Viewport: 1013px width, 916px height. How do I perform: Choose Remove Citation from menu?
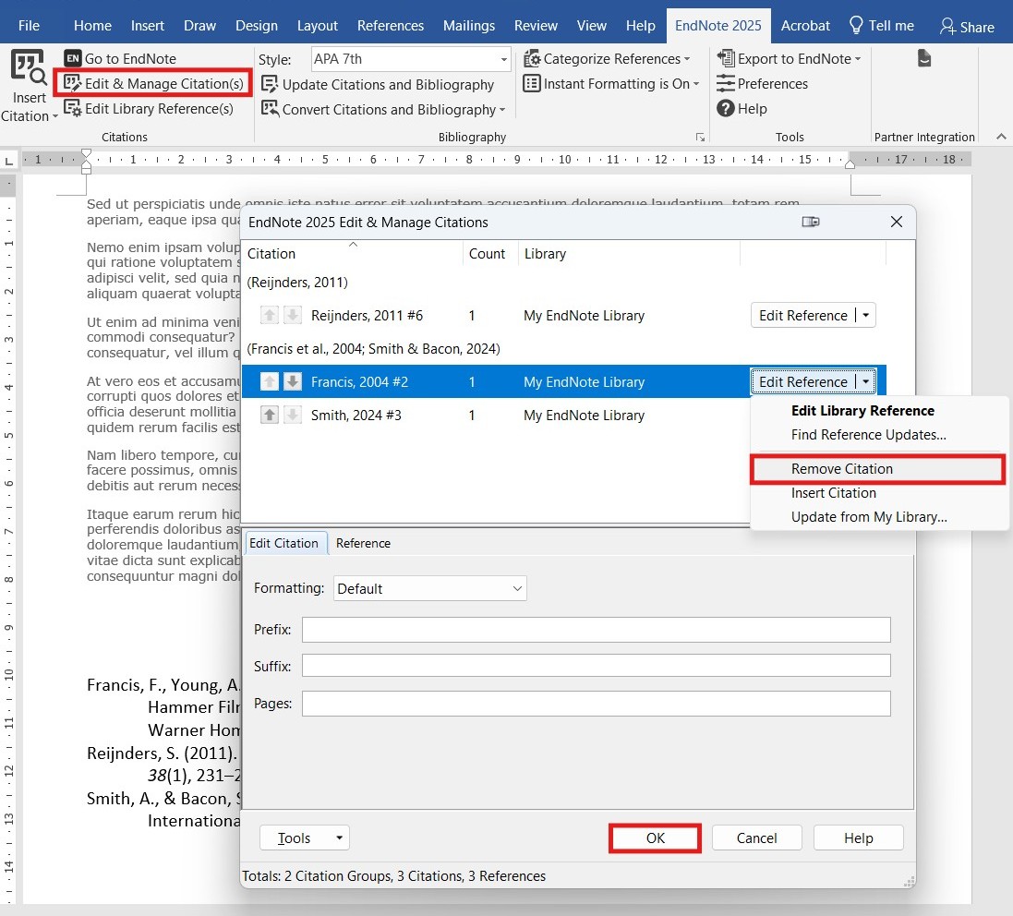pyautogui.click(x=879, y=469)
